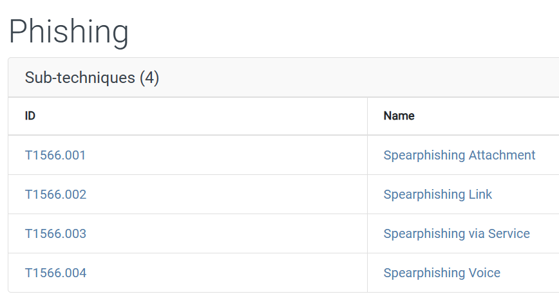The height and width of the screenshot is (301, 559).
Task: Click the (4) count in the Sub-techniques header
Action: (x=149, y=78)
